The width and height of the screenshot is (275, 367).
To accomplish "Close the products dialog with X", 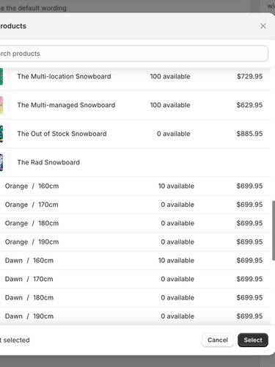I will tap(263, 26).
